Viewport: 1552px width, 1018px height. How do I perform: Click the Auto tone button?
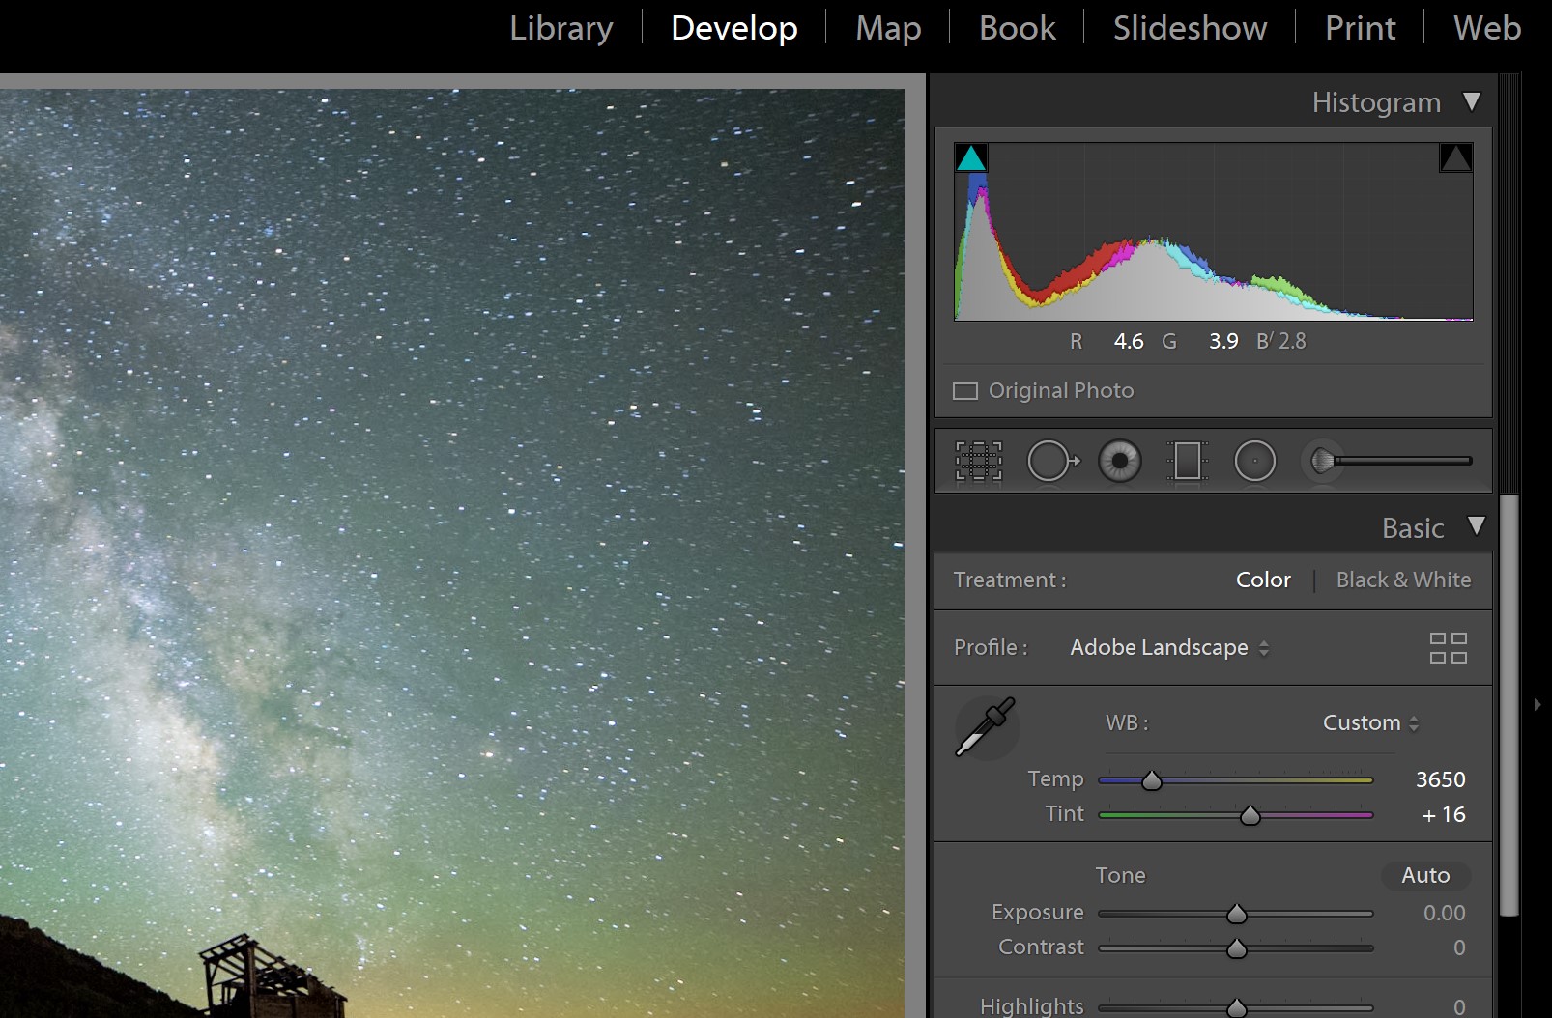coord(1425,875)
